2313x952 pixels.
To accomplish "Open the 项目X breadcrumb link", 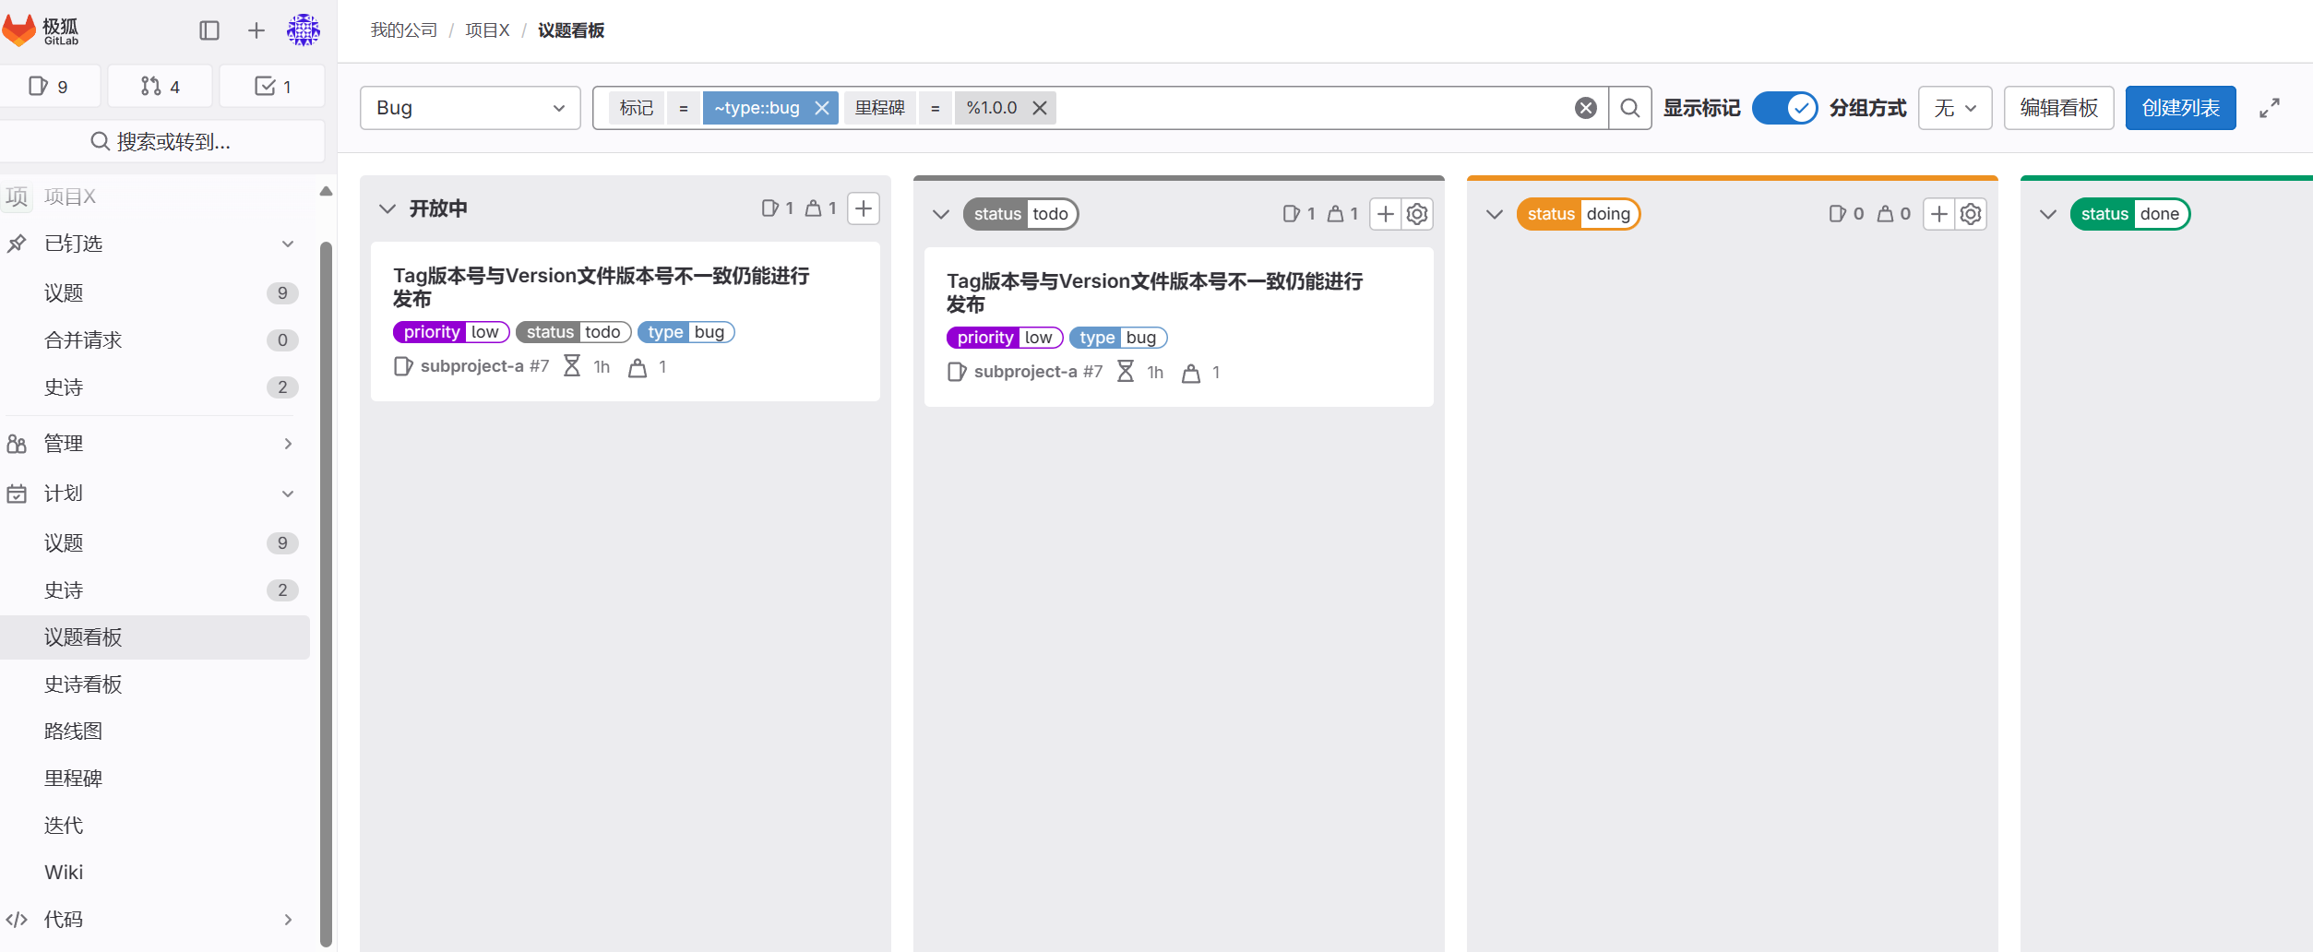I will [x=487, y=30].
